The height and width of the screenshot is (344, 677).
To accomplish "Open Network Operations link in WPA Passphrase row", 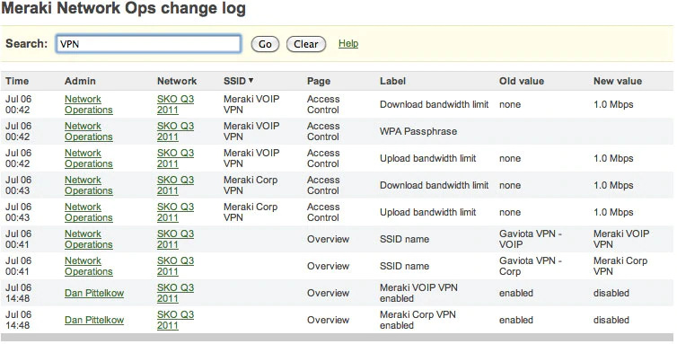I will click(x=89, y=131).
